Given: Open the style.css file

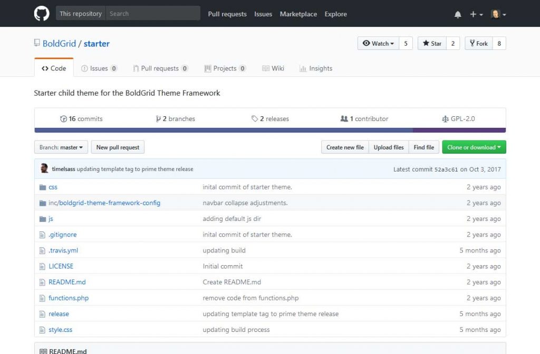Looking at the screenshot, I should [60, 330].
